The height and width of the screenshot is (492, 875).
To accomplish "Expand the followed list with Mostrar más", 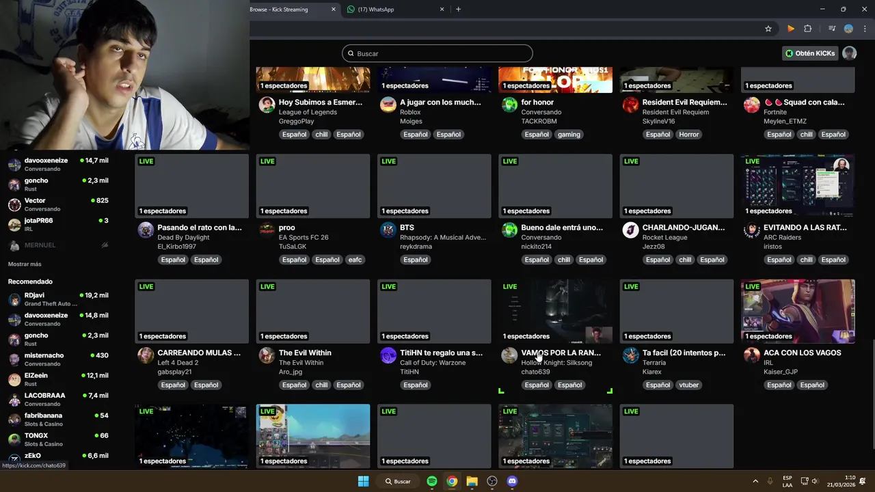I will [25, 264].
